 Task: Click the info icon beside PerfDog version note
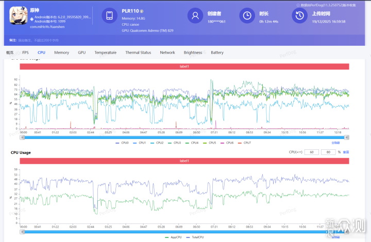click(x=298, y=5)
